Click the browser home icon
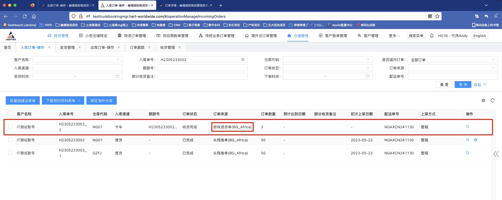The image size is (502, 200). pos(34,16)
